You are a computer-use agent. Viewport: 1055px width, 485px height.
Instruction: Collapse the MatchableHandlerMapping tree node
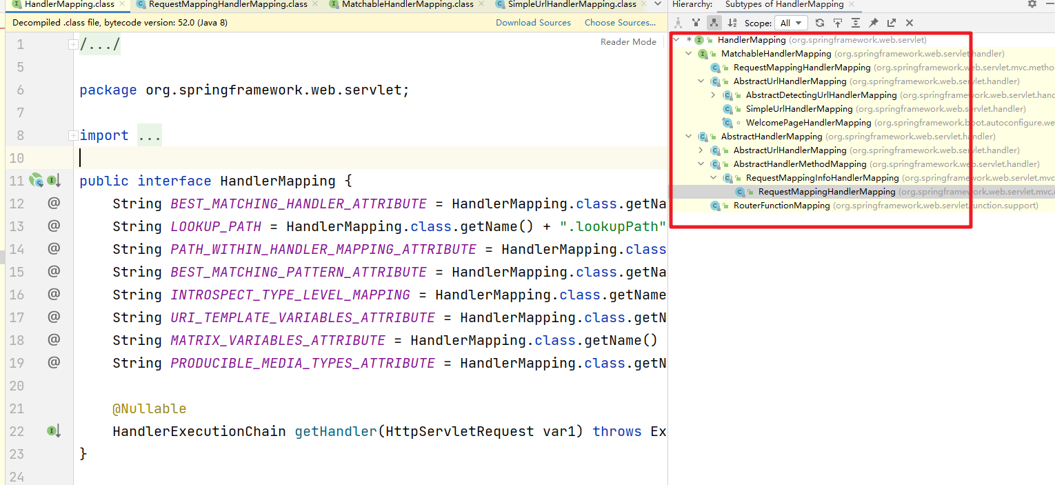[688, 53]
